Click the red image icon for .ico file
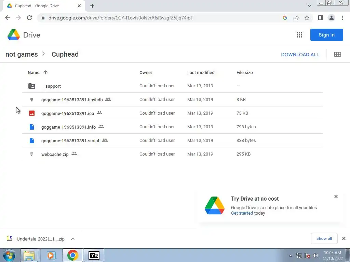This screenshot has width=350, height=262. click(32, 113)
